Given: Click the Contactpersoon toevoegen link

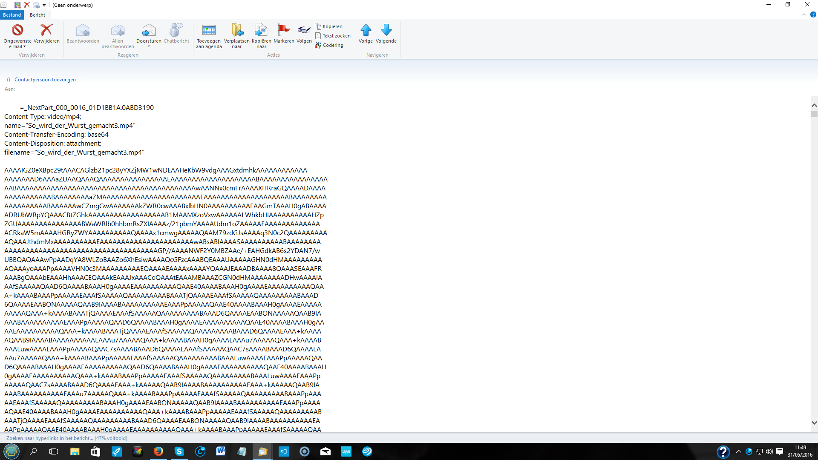Looking at the screenshot, I should (45, 80).
